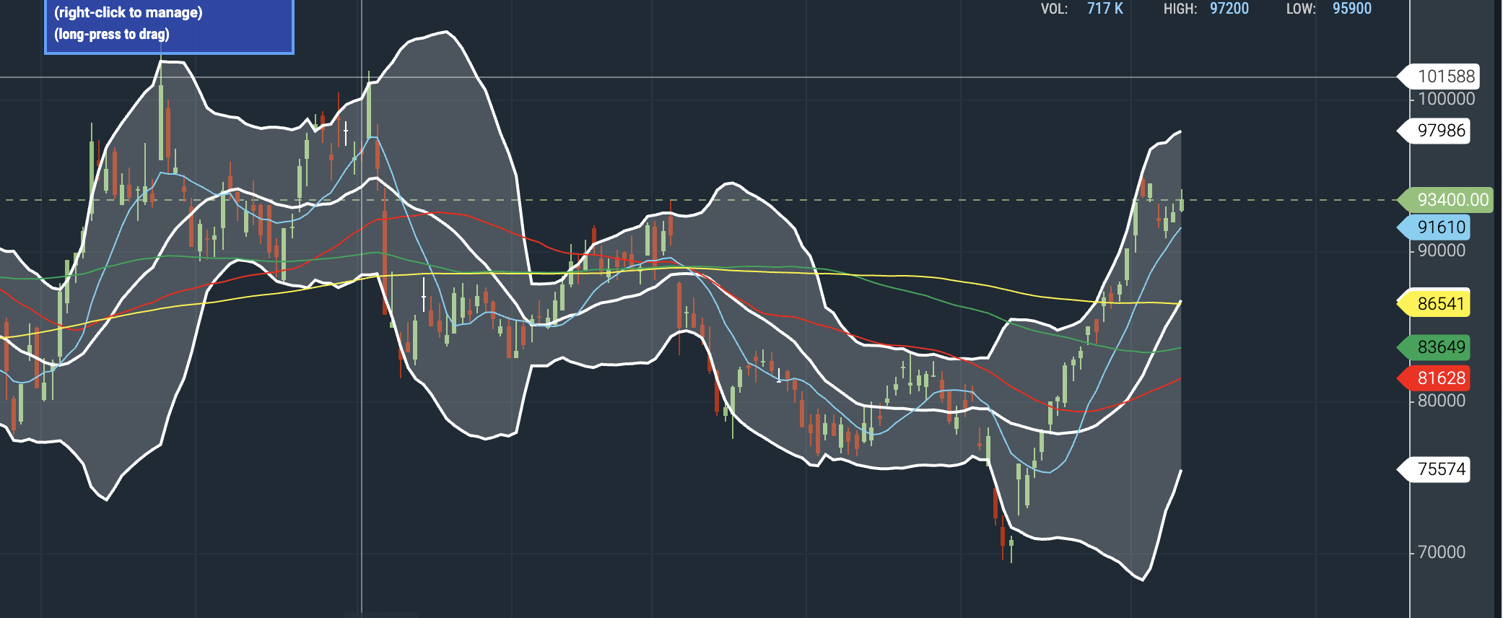Click the LOW value 95900
Image resolution: width=1503 pixels, height=618 pixels.
tap(1351, 9)
